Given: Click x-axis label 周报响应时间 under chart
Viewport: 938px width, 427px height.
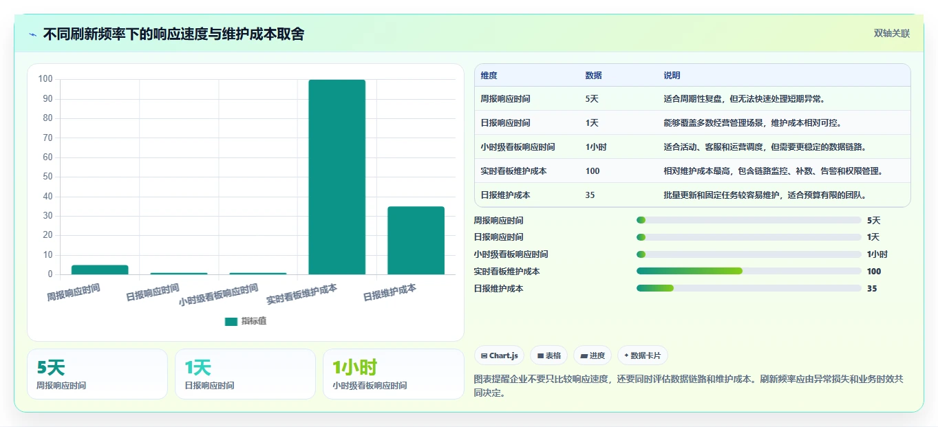Looking at the screenshot, I should point(74,294).
